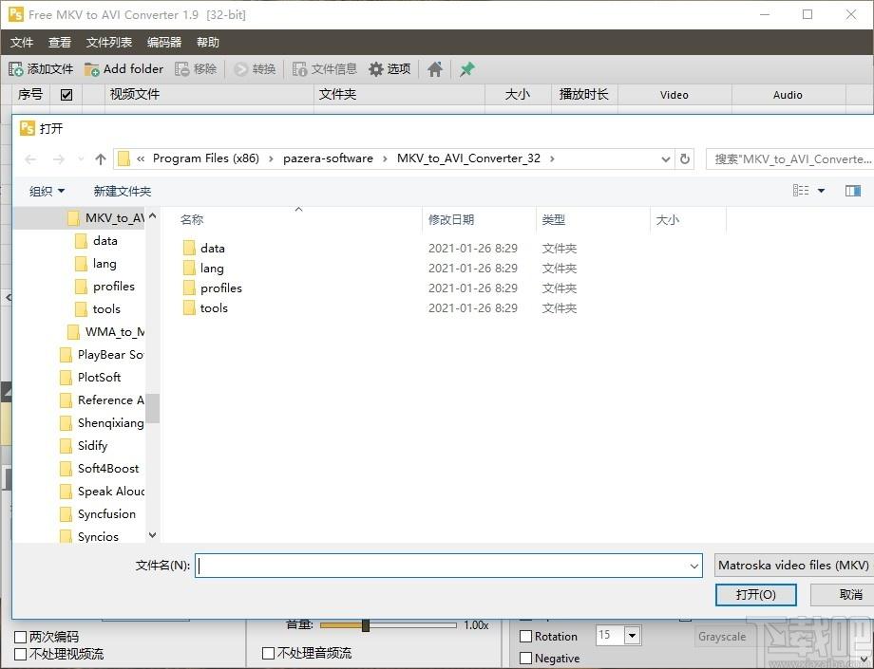Open the 帮助 menu
874x669 pixels.
click(x=208, y=43)
